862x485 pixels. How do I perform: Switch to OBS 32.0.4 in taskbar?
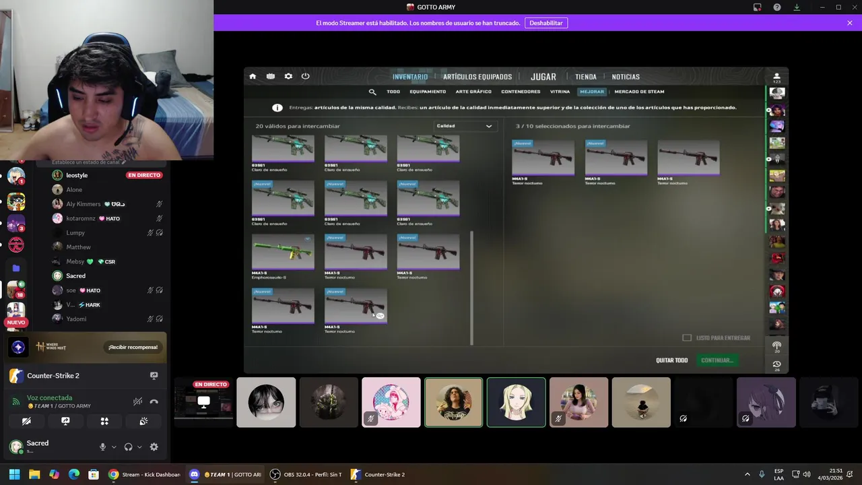(x=306, y=474)
